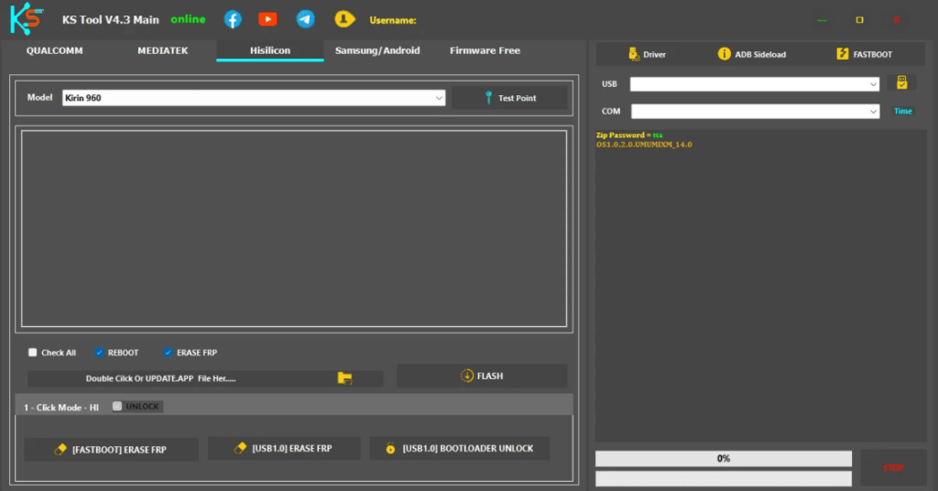The image size is (938, 491).
Task: Click the 'Zip Password' log line
Action: [628, 136]
